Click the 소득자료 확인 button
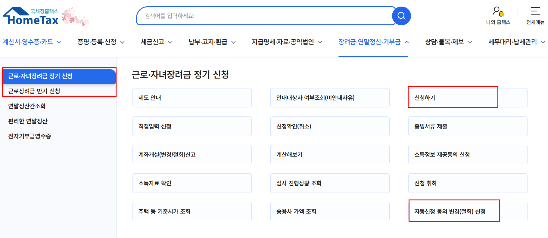 pos(192,183)
